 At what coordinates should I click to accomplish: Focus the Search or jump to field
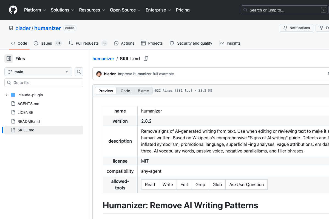pyautogui.click(x=285, y=10)
